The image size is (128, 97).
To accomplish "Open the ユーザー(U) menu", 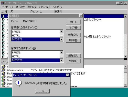I will [x=7, y=7].
